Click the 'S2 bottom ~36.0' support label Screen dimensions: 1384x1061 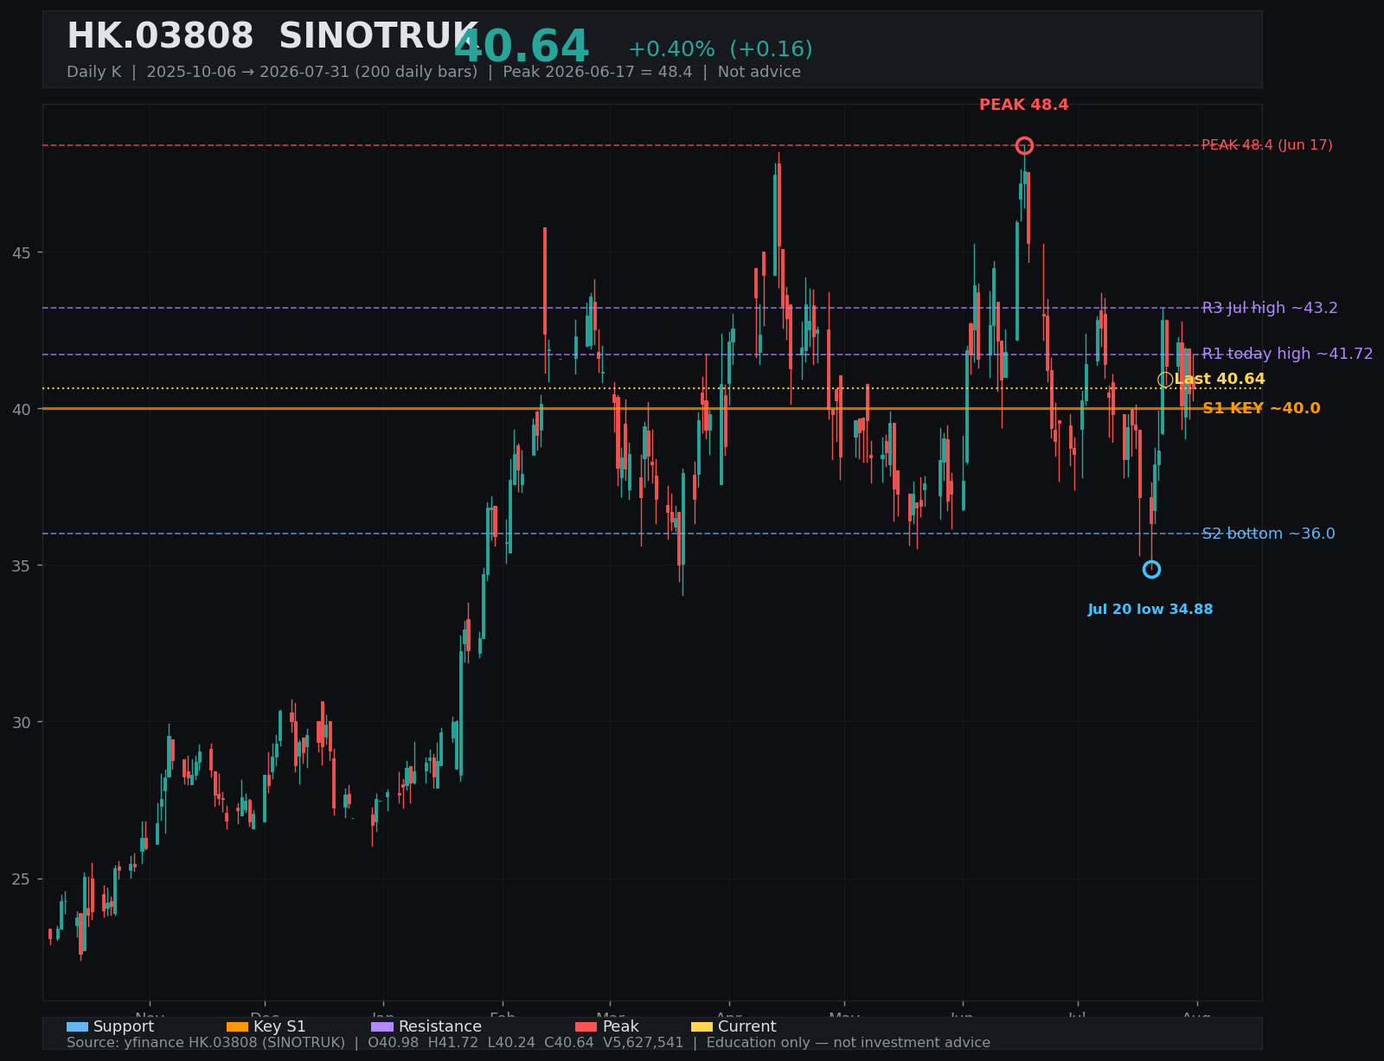point(1268,534)
